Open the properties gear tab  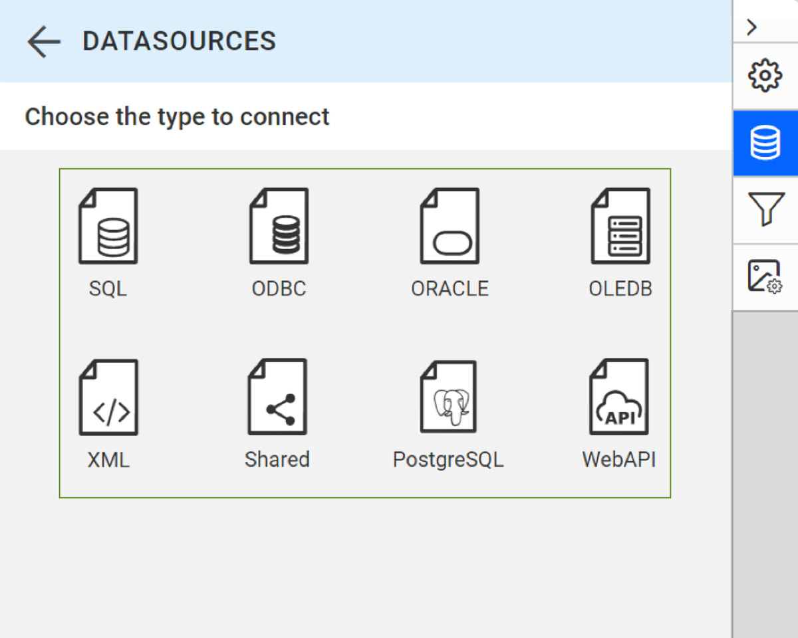click(x=765, y=76)
